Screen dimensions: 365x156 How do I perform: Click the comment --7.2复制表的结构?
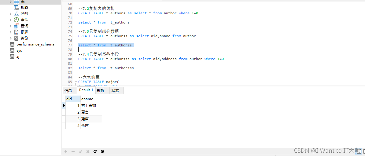pyautogui.click(x=96, y=9)
